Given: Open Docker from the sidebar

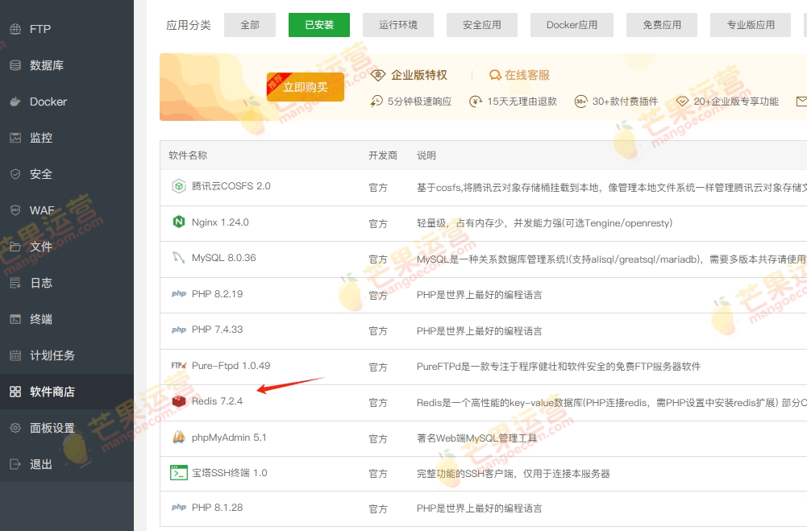Looking at the screenshot, I should pyautogui.click(x=48, y=102).
